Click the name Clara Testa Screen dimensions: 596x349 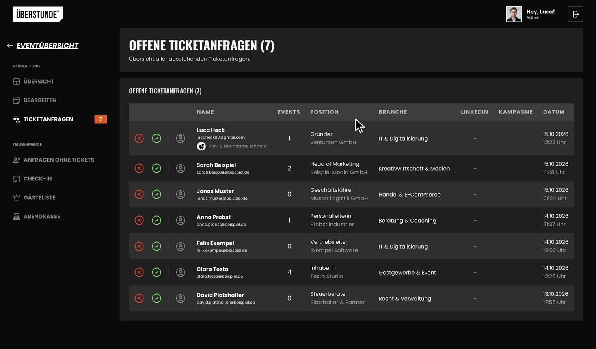pos(212,269)
